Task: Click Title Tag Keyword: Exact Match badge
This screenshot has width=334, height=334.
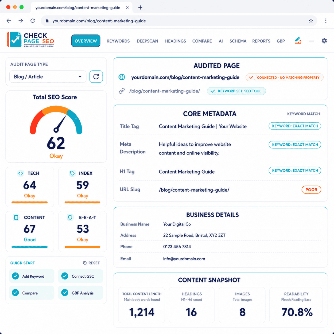Action: tap(295, 126)
